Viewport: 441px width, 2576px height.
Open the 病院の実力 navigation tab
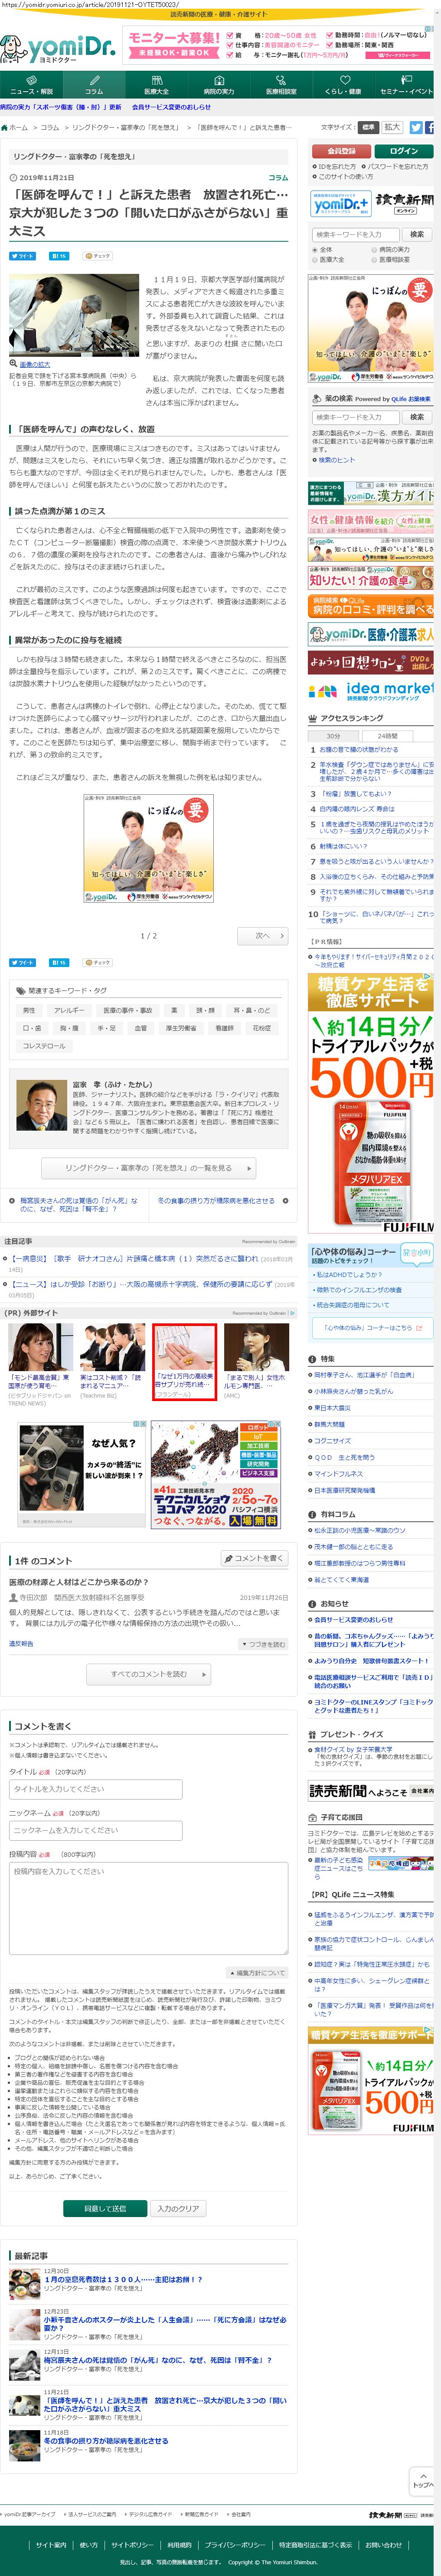tap(219, 84)
